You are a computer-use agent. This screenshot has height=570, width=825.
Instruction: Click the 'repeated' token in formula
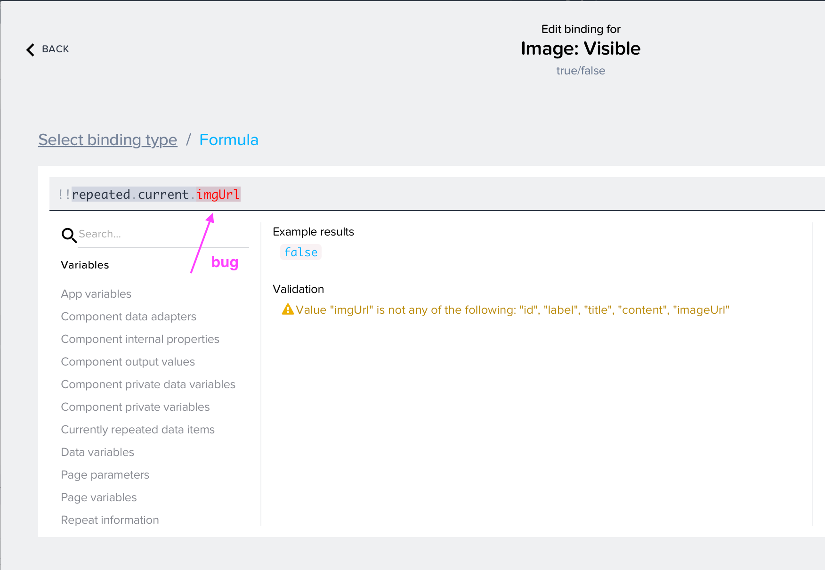coord(101,194)
